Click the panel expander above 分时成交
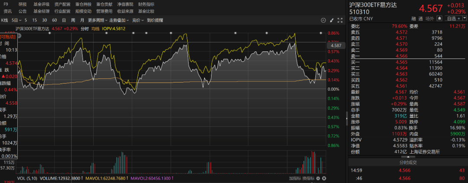The image size is (468, 183). coord(407,157)
